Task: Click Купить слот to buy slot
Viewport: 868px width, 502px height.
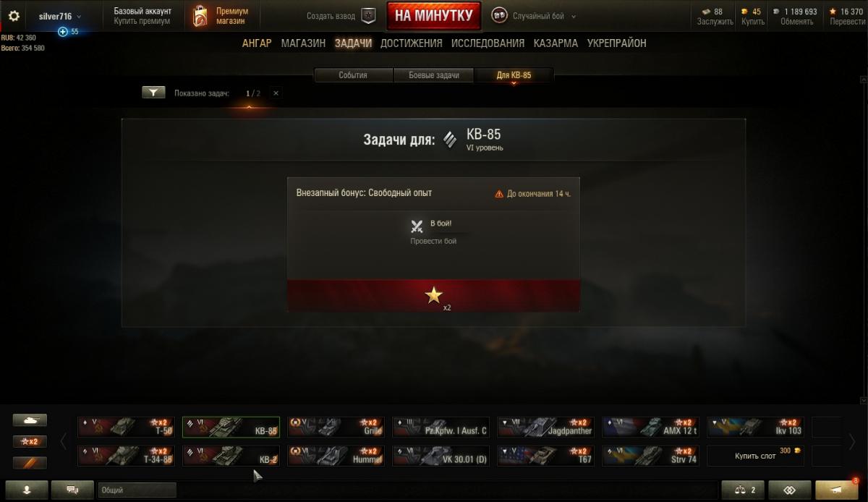Action: pos(755,456)
